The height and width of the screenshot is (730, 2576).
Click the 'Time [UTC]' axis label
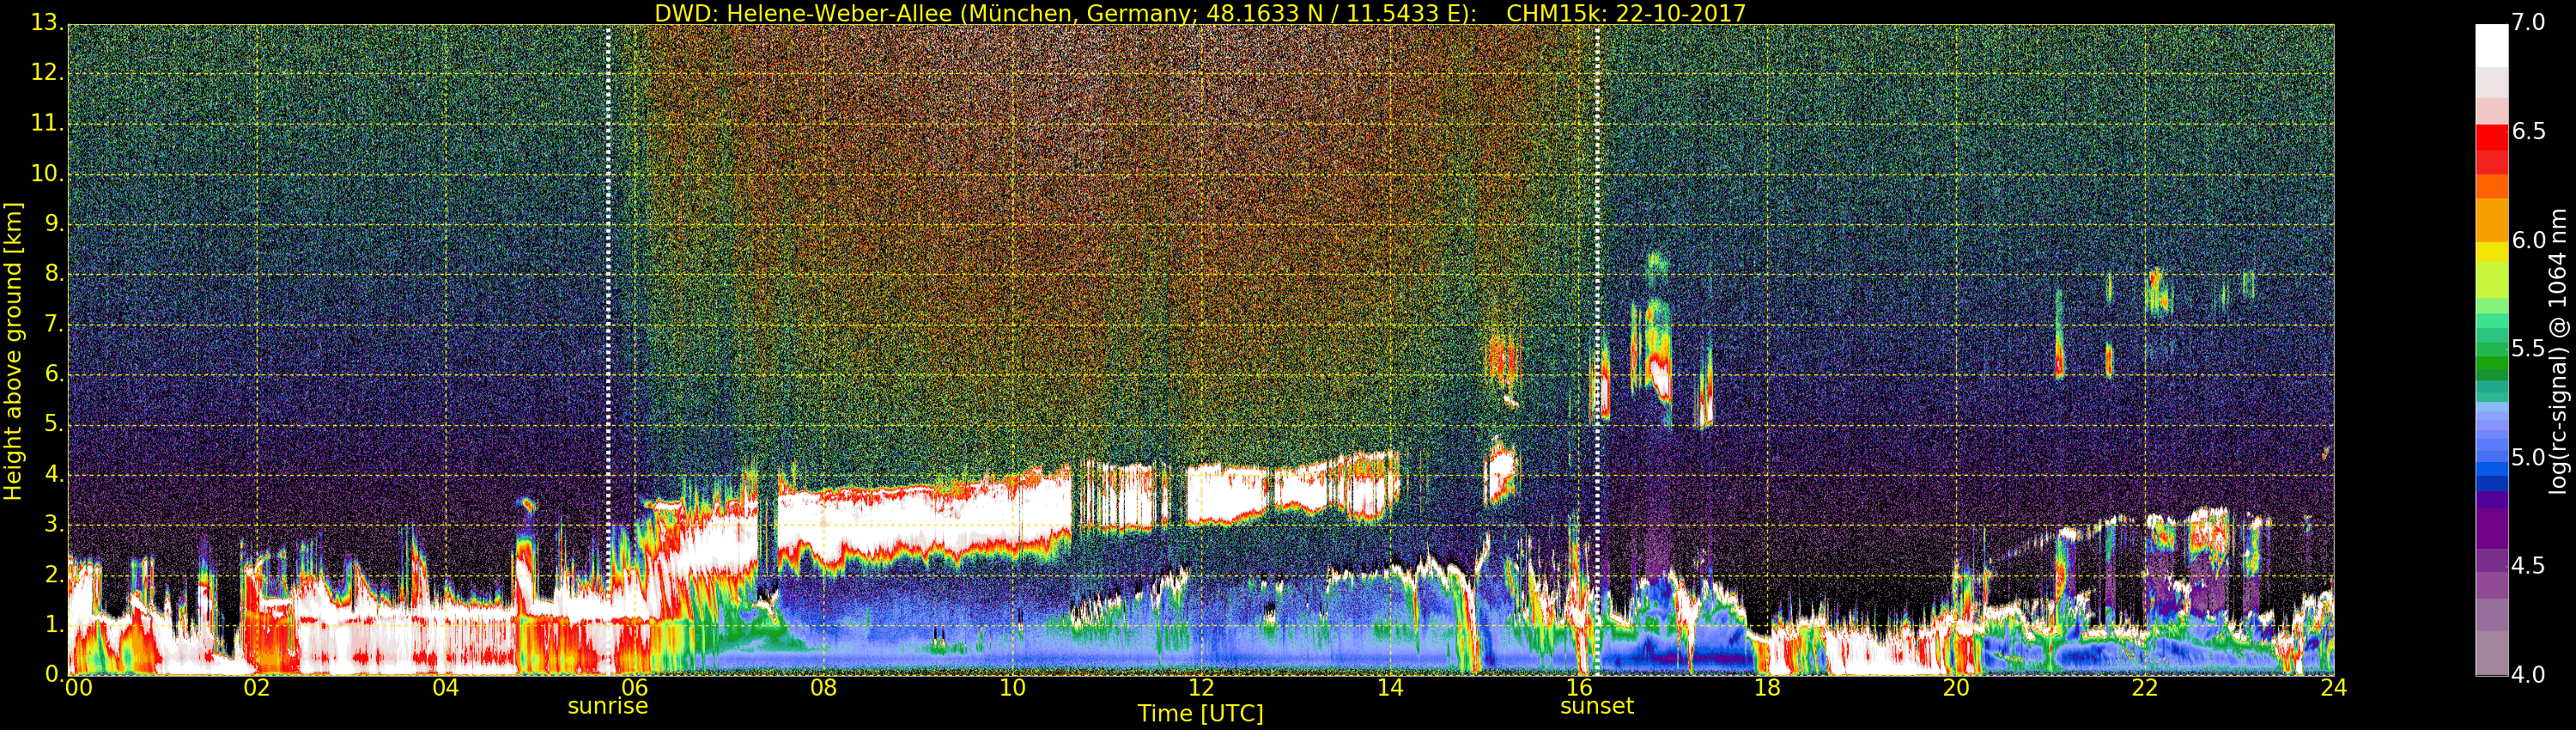click(1200, 713)
